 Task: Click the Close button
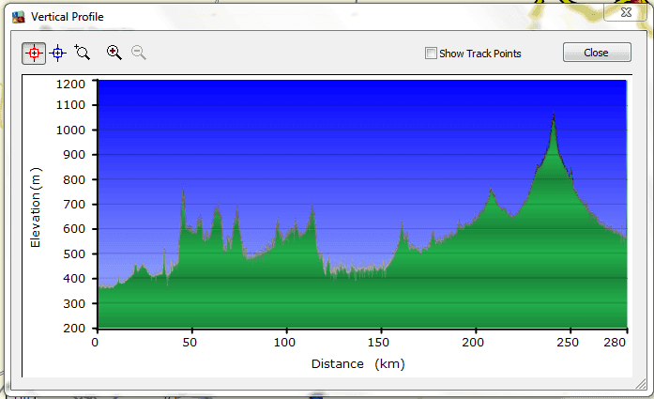[x=597, y=53]
